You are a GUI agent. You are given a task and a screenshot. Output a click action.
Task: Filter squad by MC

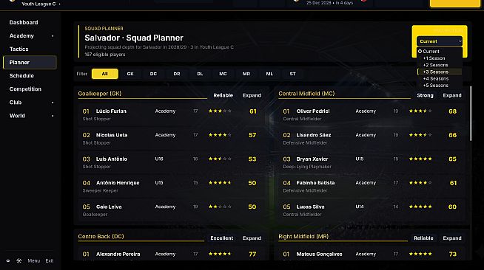pos(223,74)
